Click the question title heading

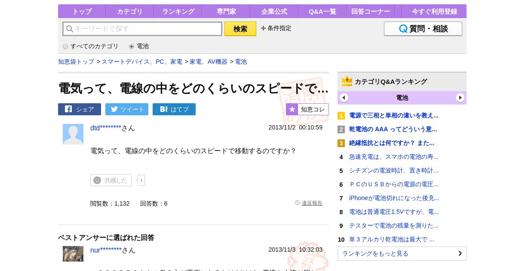[x=193, y=88]
